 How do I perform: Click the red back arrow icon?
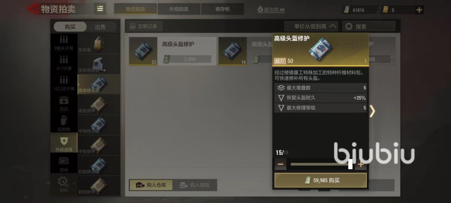point(32,9)
